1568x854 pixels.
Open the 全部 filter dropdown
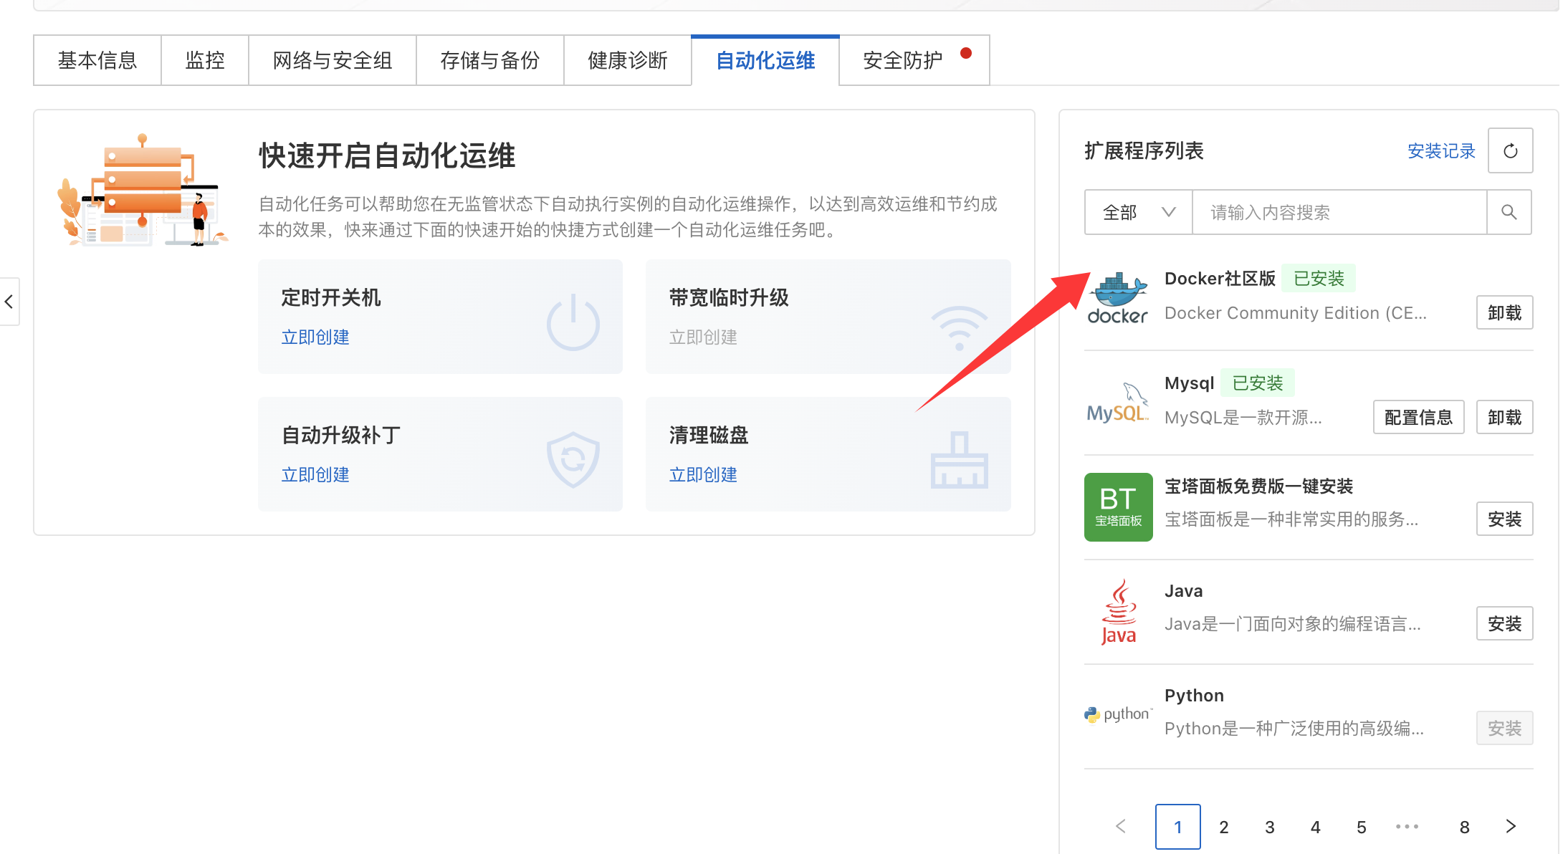point(1138,212)
